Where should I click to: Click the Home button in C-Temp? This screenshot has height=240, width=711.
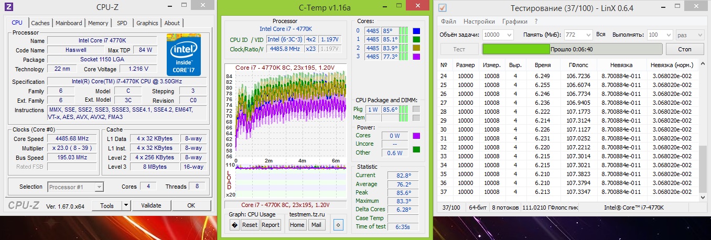tap(297, 225)
